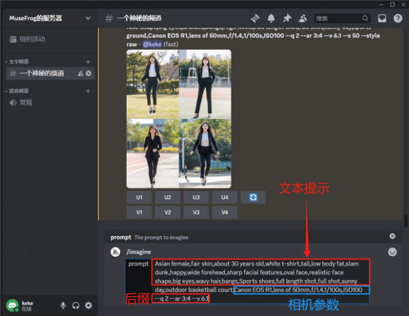Screen dimensions: 409x316
Task: Edit channel gear icon for 一个神秘的频道
Action: 88,73
